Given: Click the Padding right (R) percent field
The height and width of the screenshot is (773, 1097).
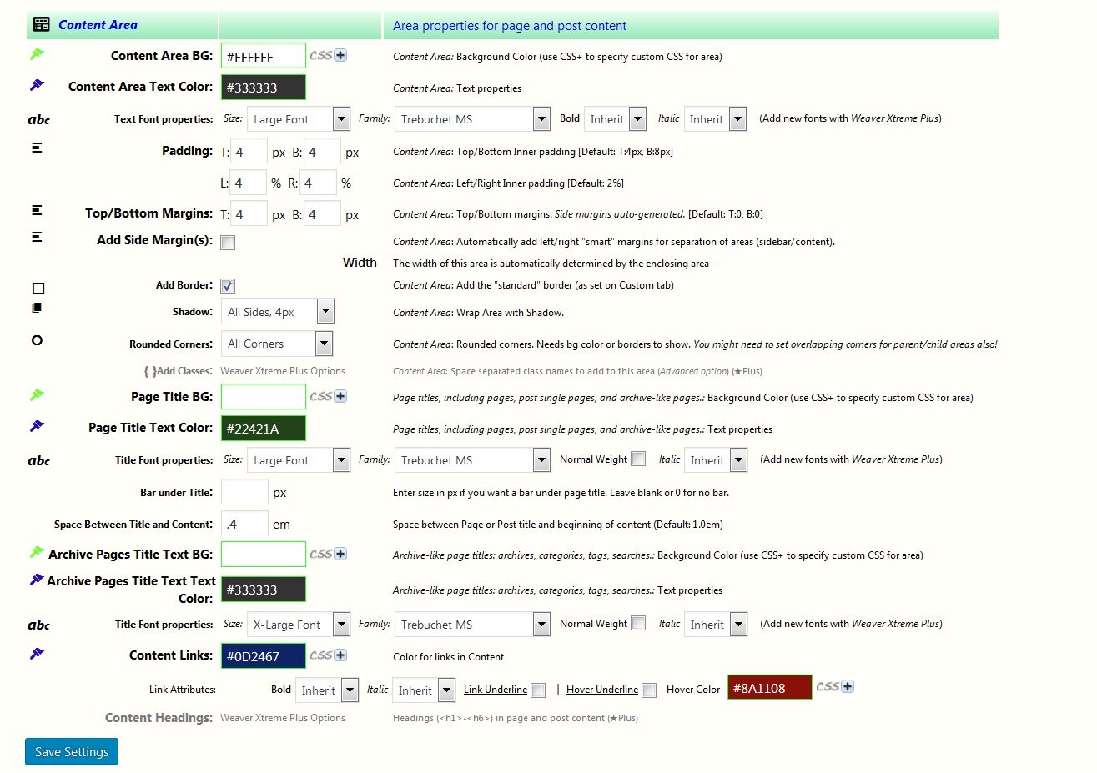Looking at the screenshot, I should click(318, 182).
